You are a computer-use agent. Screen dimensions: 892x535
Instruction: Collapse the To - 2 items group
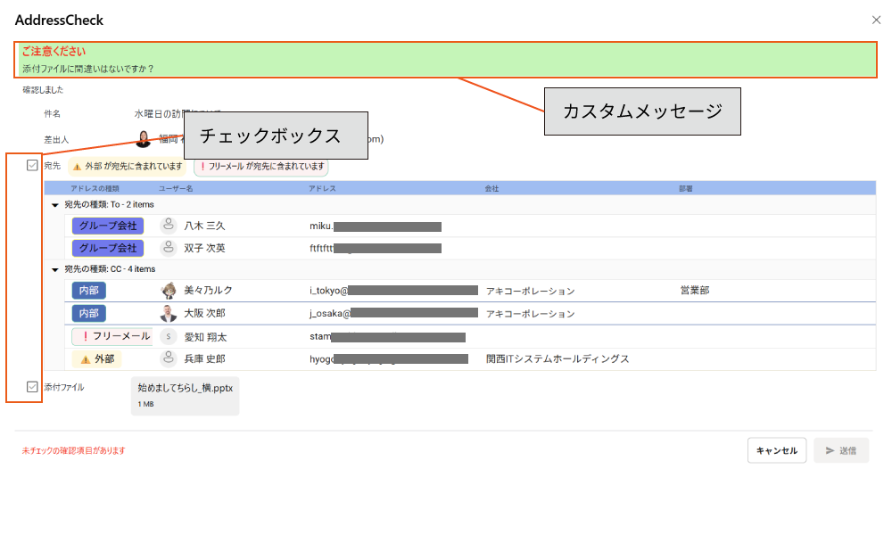tap(55, 205)
